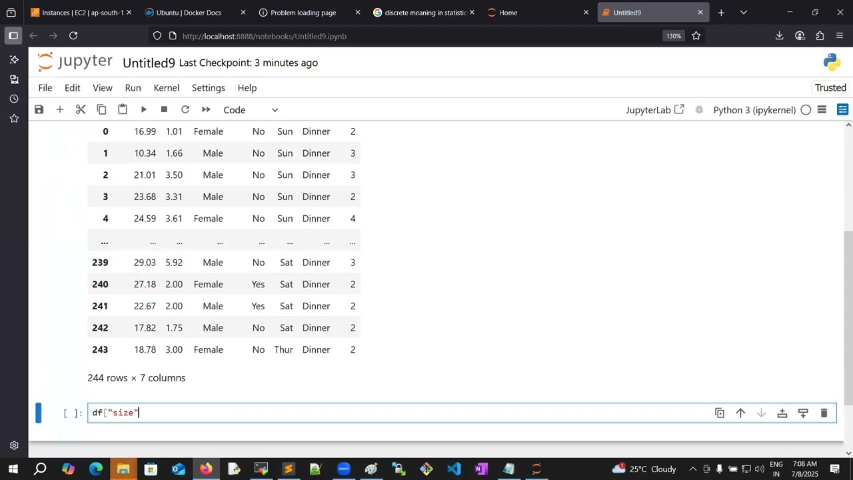Click the Jupyter logo
853x480 pixels.
75,62
